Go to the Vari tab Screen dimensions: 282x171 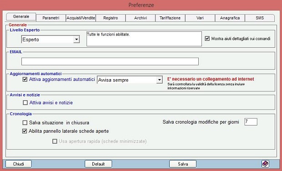coord(200,18)
